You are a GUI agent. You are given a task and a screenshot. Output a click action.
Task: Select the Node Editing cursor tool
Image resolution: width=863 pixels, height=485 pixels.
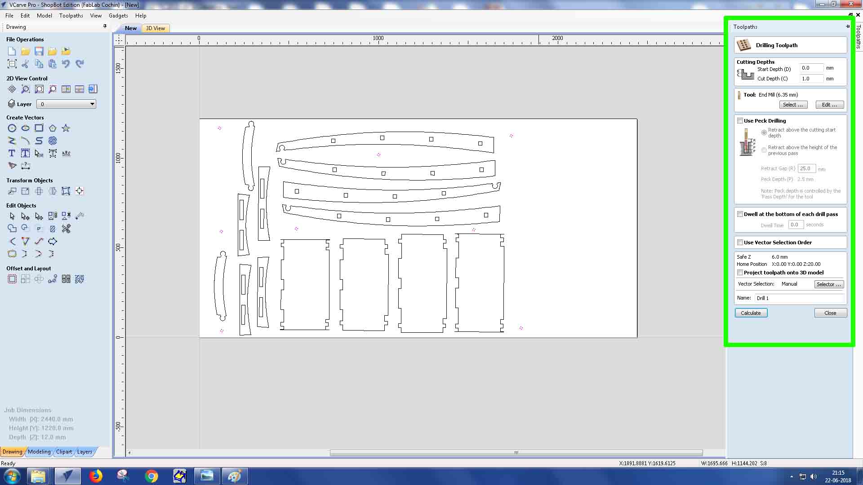[x=26, y=216]
